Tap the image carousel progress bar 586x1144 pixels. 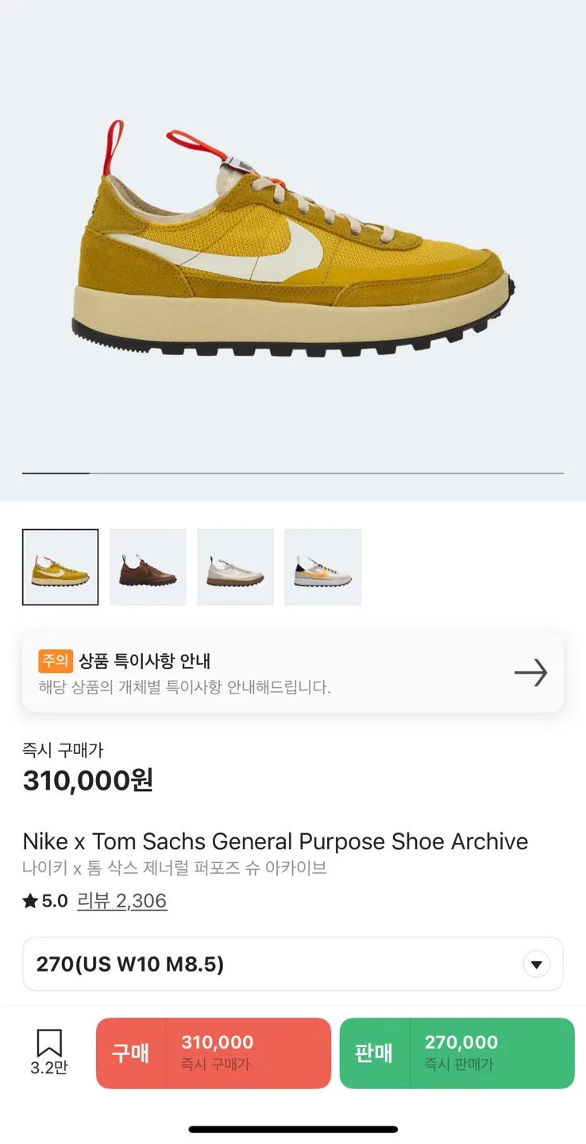(293, 473)
